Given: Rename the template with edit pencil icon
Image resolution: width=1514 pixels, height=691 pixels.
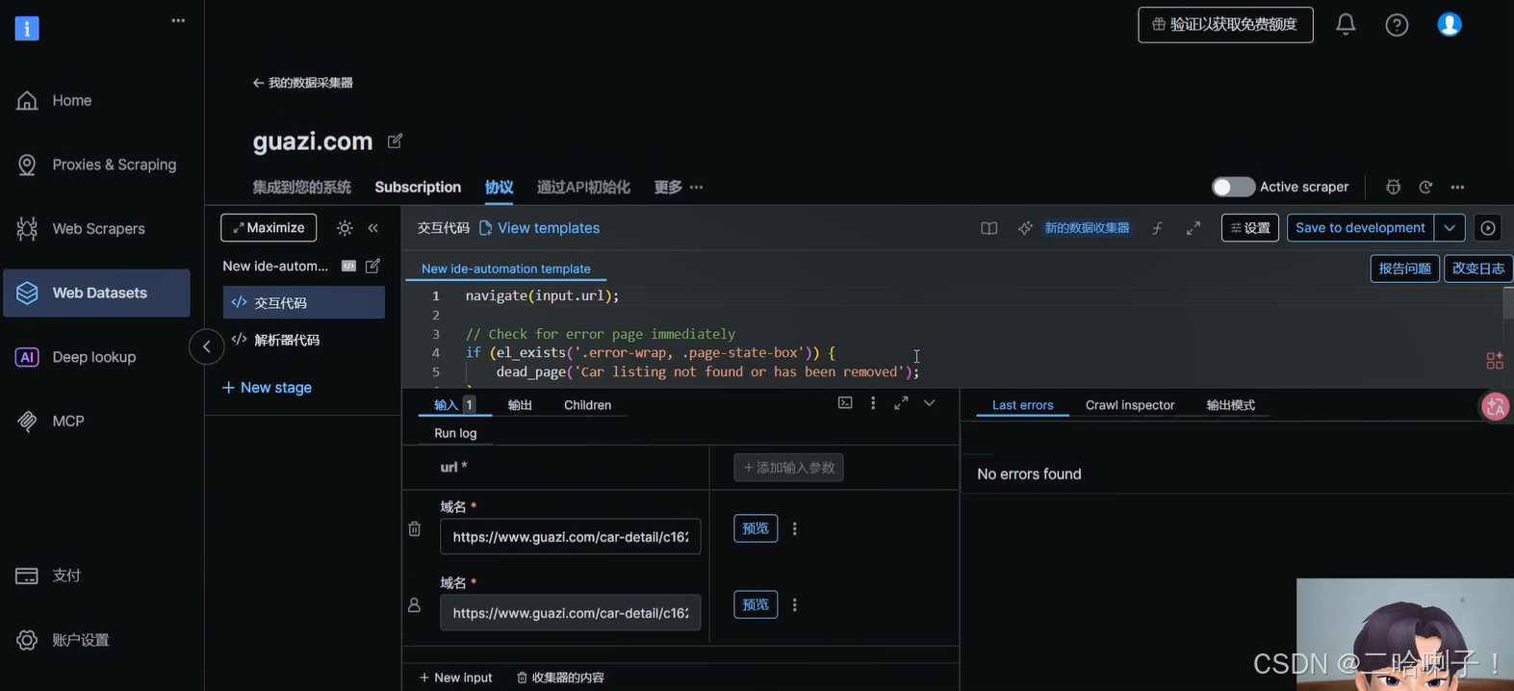Looking at the screenshot, I should coord(372,266).
